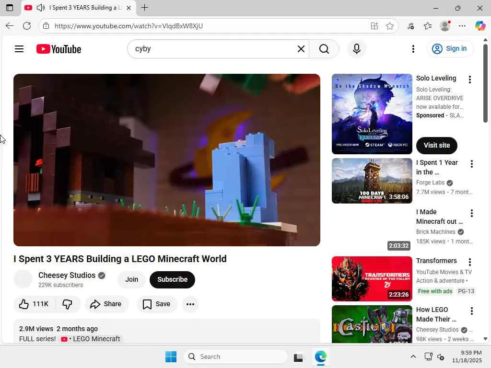Share this video

point(106,304)
